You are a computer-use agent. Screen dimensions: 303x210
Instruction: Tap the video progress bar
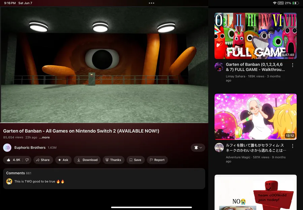pos(104,123)
